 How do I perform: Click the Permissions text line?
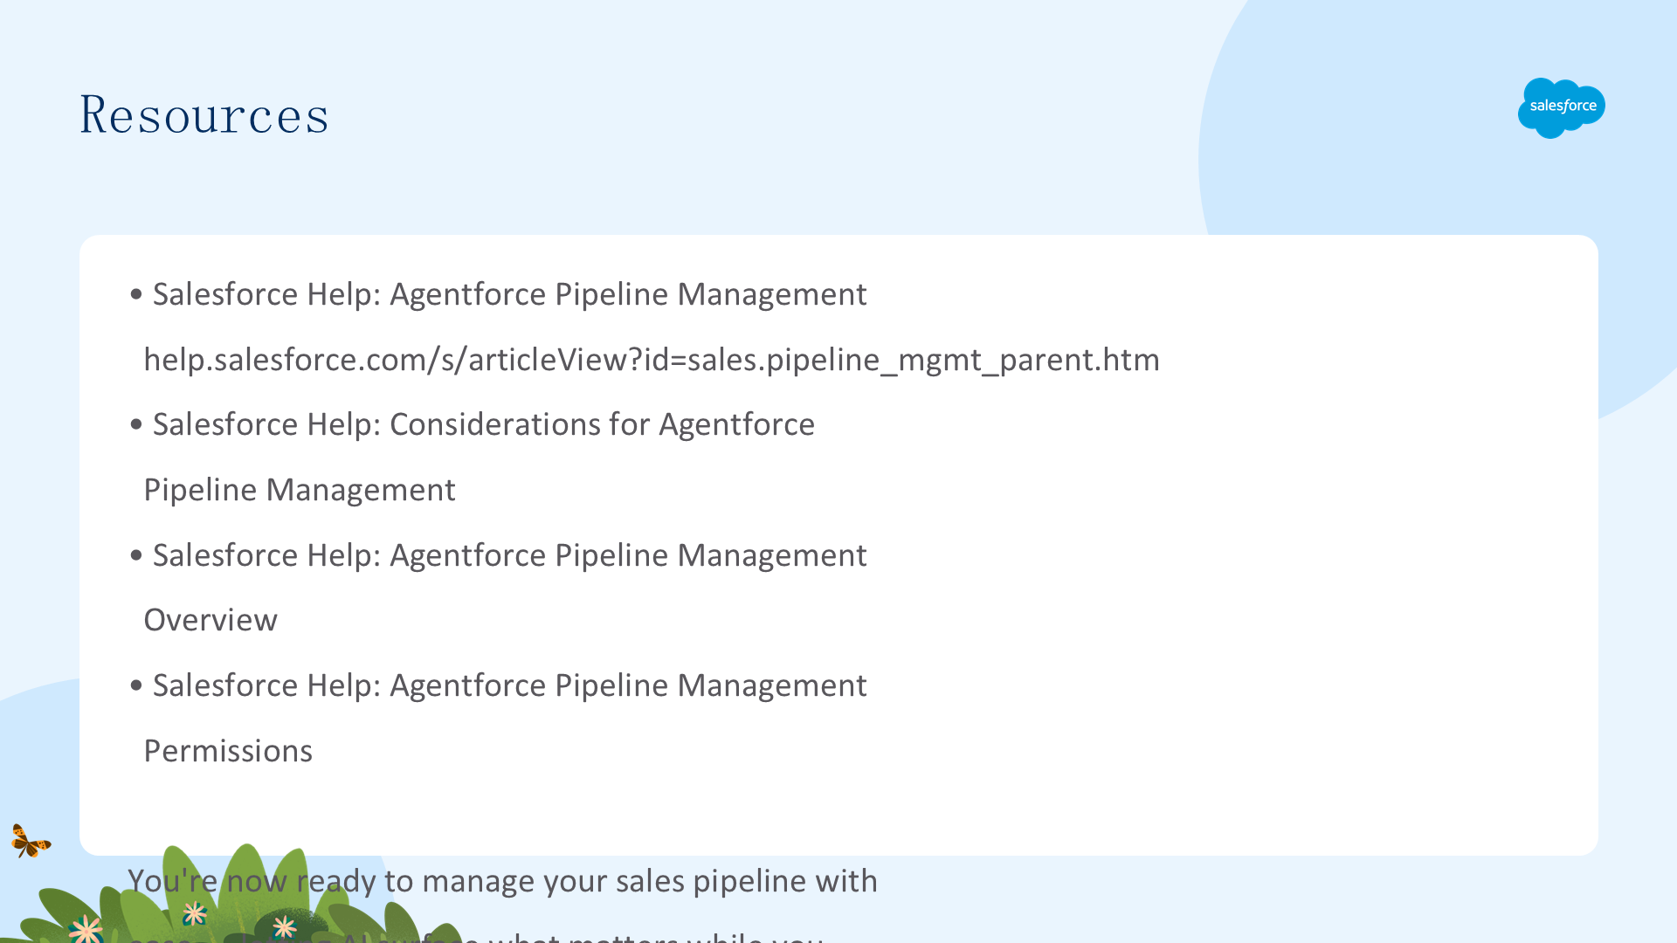point(228,751)
